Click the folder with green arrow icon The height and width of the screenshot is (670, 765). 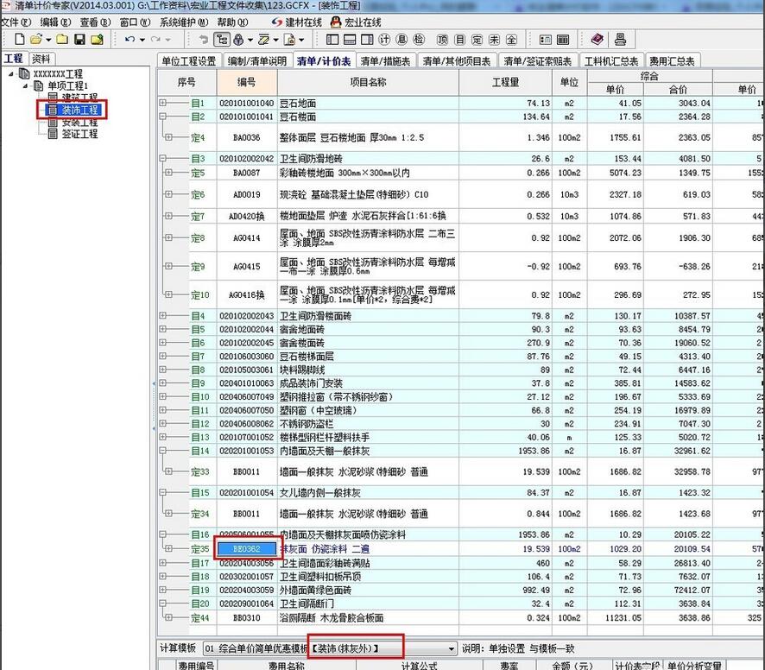coord(97,40)
